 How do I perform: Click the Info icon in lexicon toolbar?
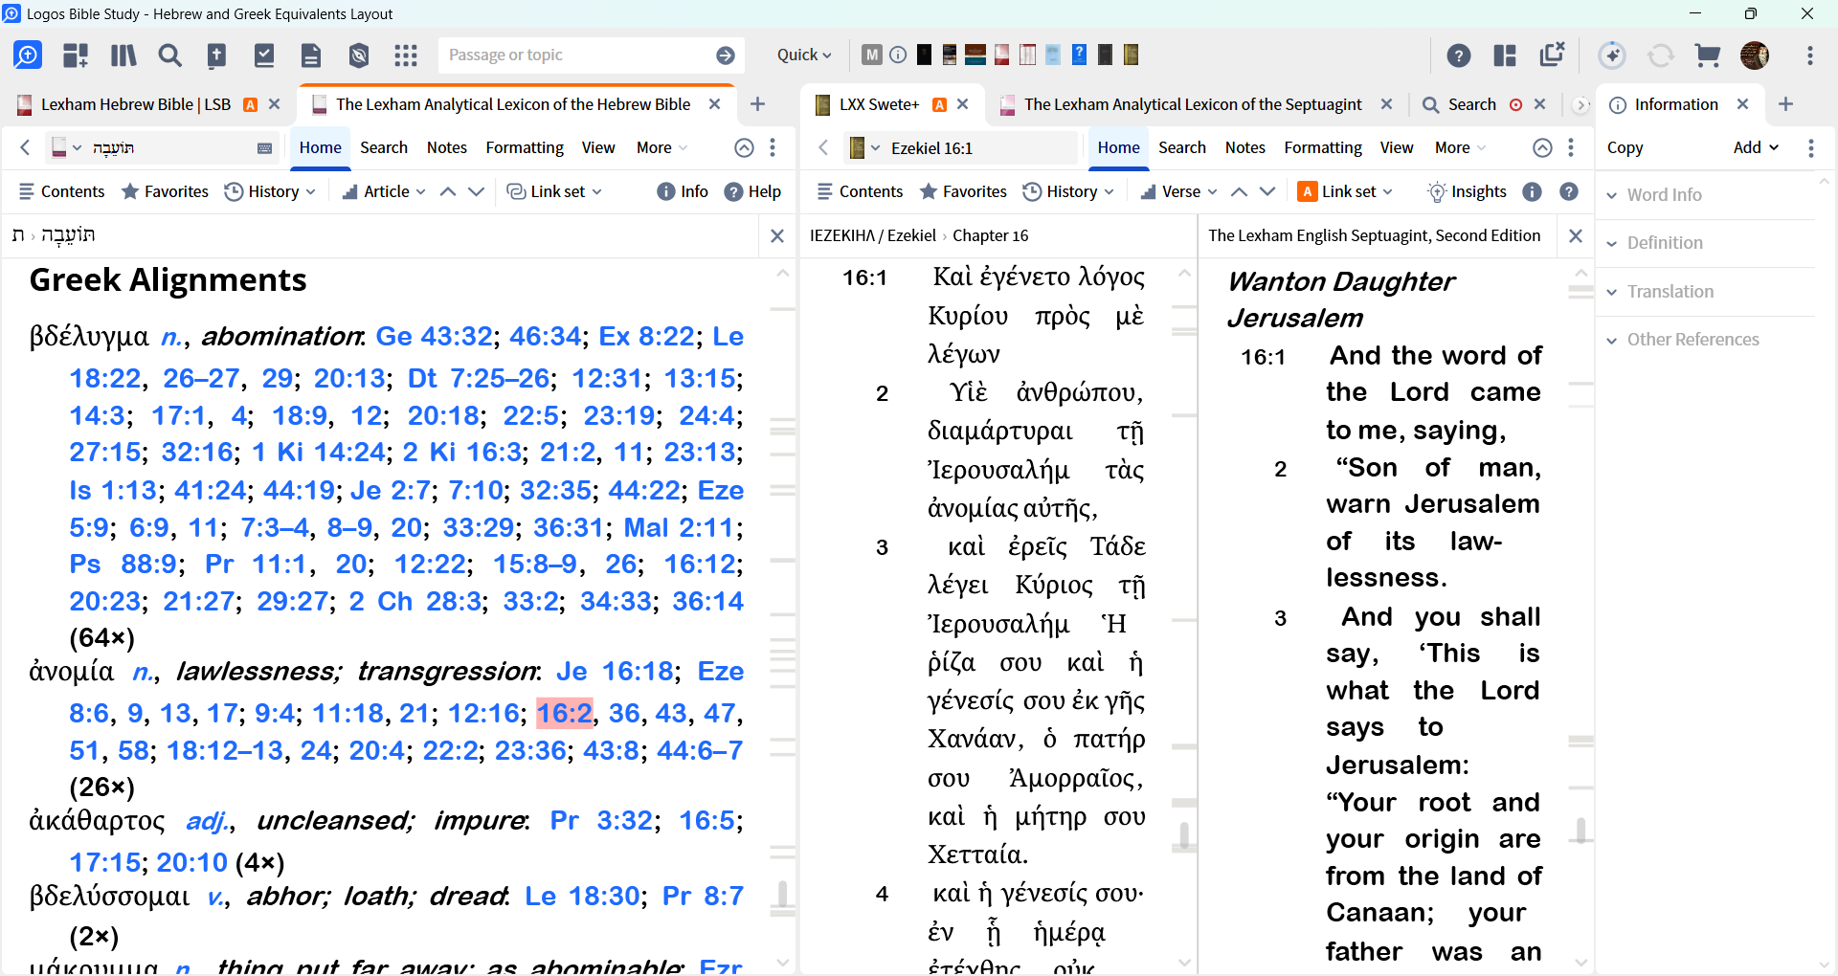click(x=683, y=191)
